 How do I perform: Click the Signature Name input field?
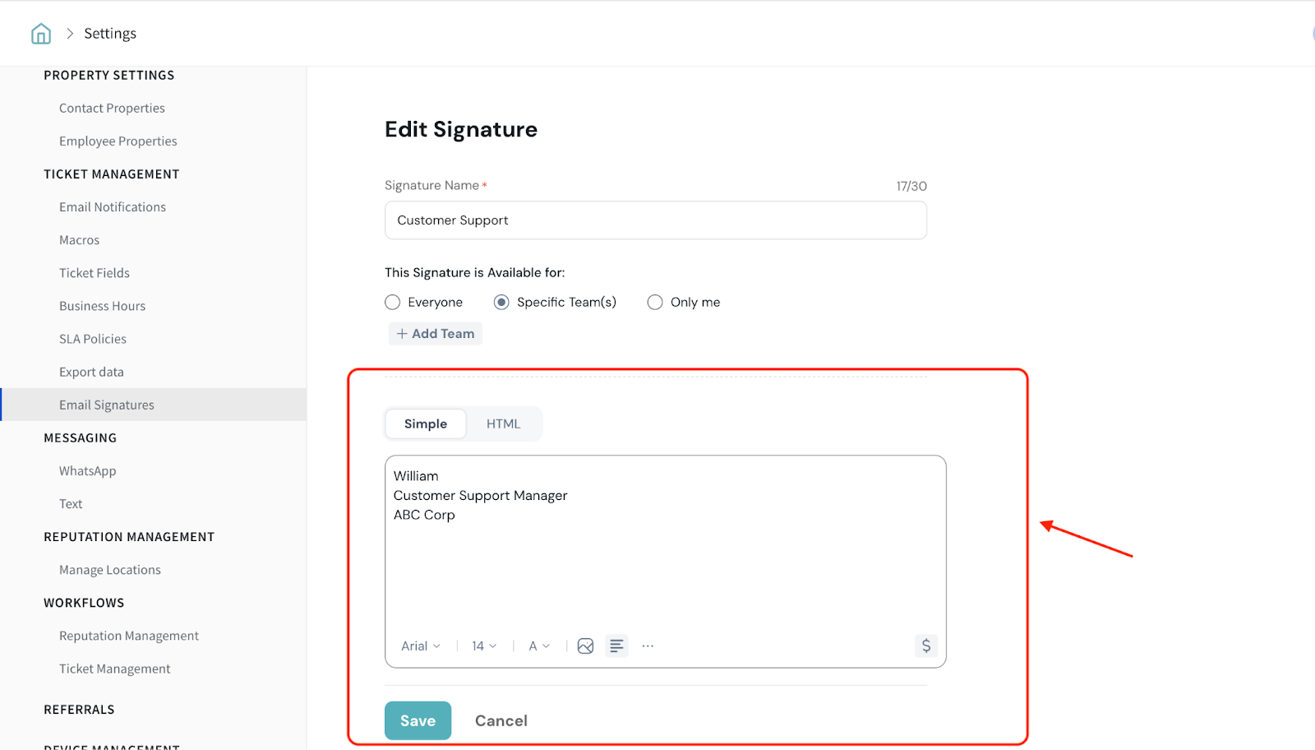click(655, 220)
